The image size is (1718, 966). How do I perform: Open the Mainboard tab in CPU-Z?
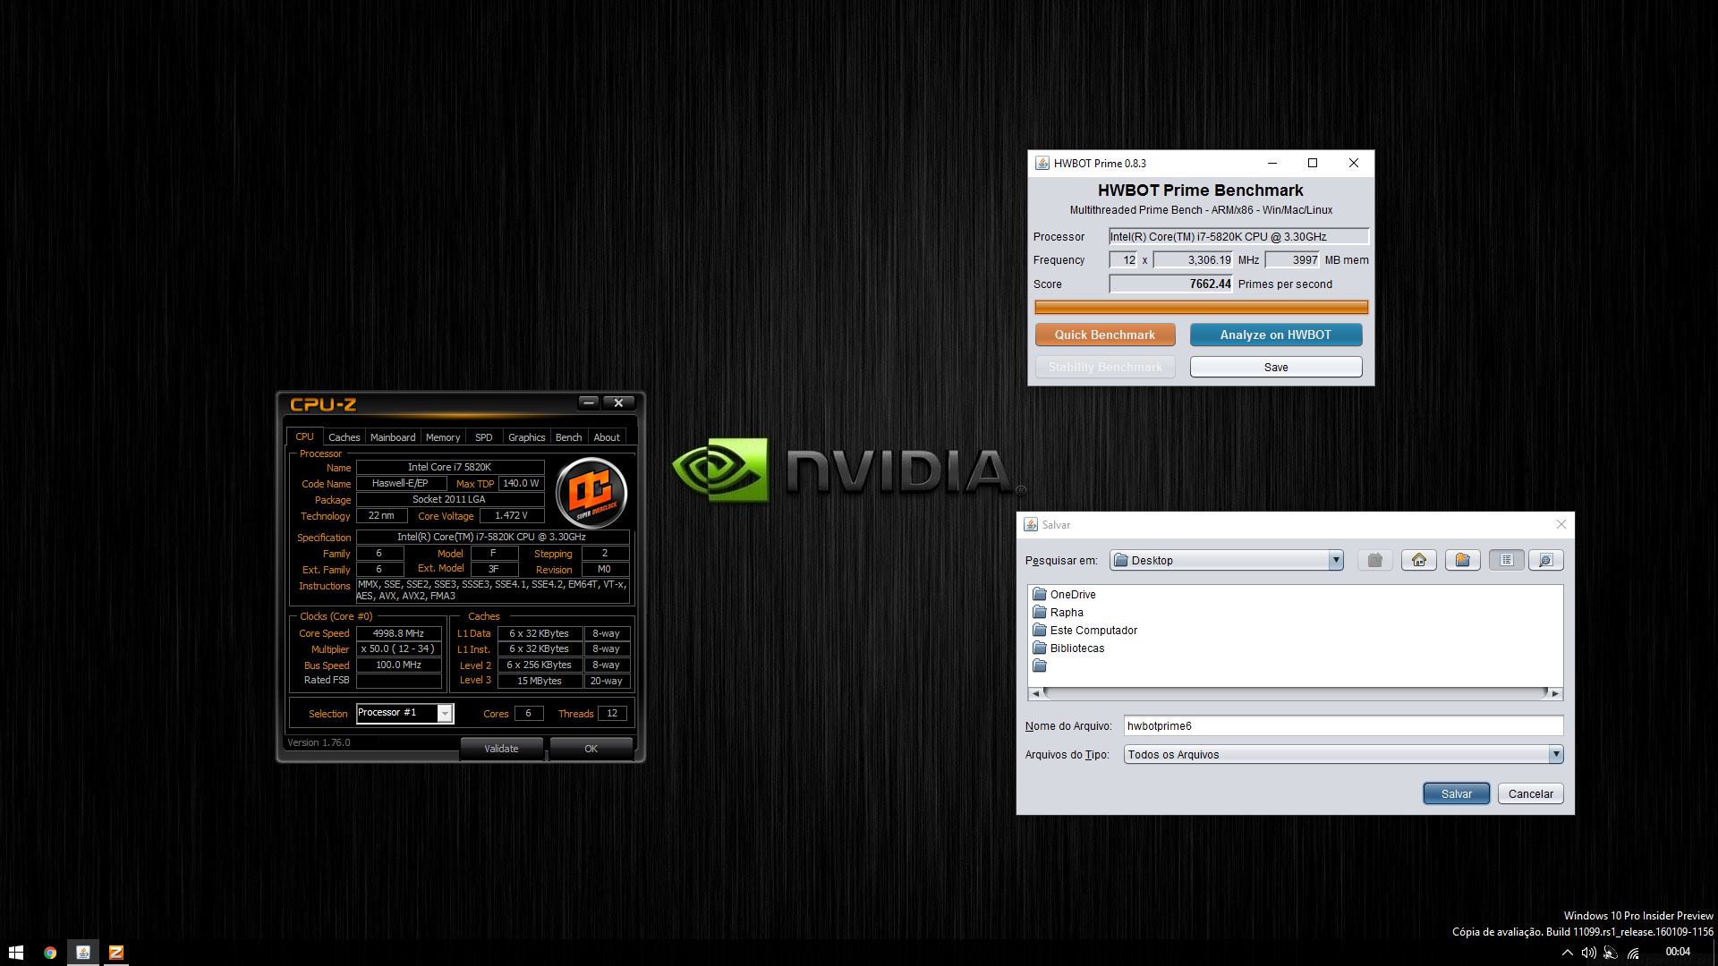[x=393, y=437]
